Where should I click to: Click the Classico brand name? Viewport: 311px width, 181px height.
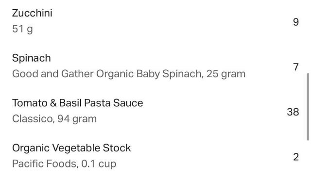point(33,119)
